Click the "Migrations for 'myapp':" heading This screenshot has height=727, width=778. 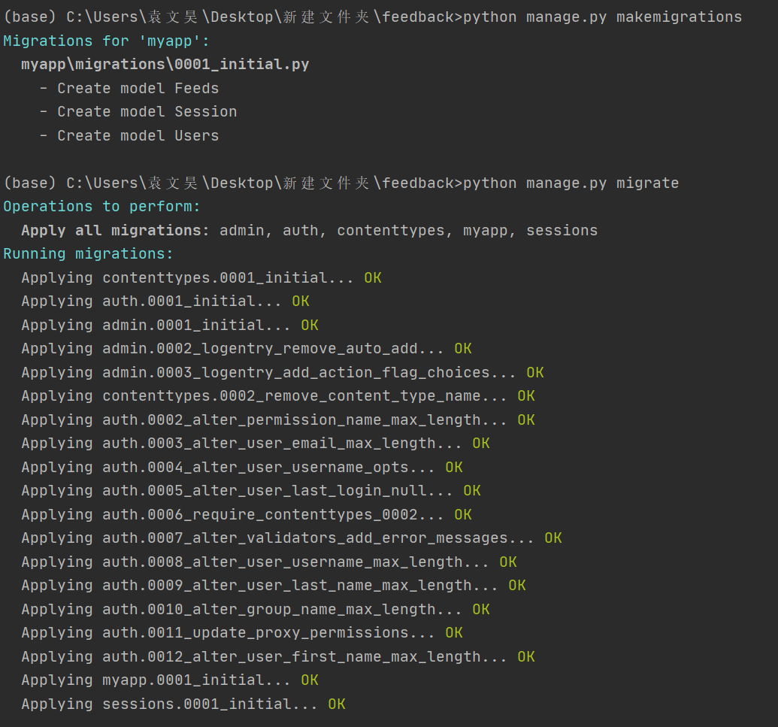(x=106, y=41)
